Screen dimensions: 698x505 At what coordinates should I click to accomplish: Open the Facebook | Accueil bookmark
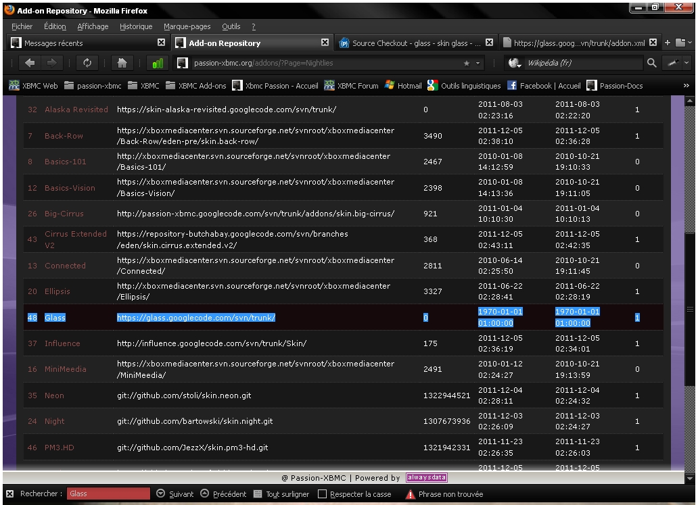[x=544, y=86]
